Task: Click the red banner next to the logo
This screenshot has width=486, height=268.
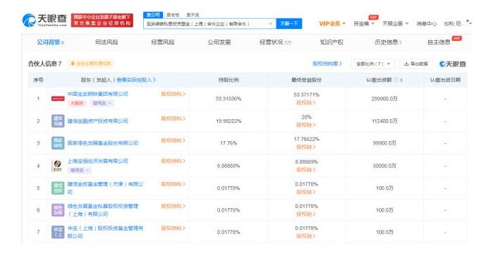Action: click(x=102, y=20)
